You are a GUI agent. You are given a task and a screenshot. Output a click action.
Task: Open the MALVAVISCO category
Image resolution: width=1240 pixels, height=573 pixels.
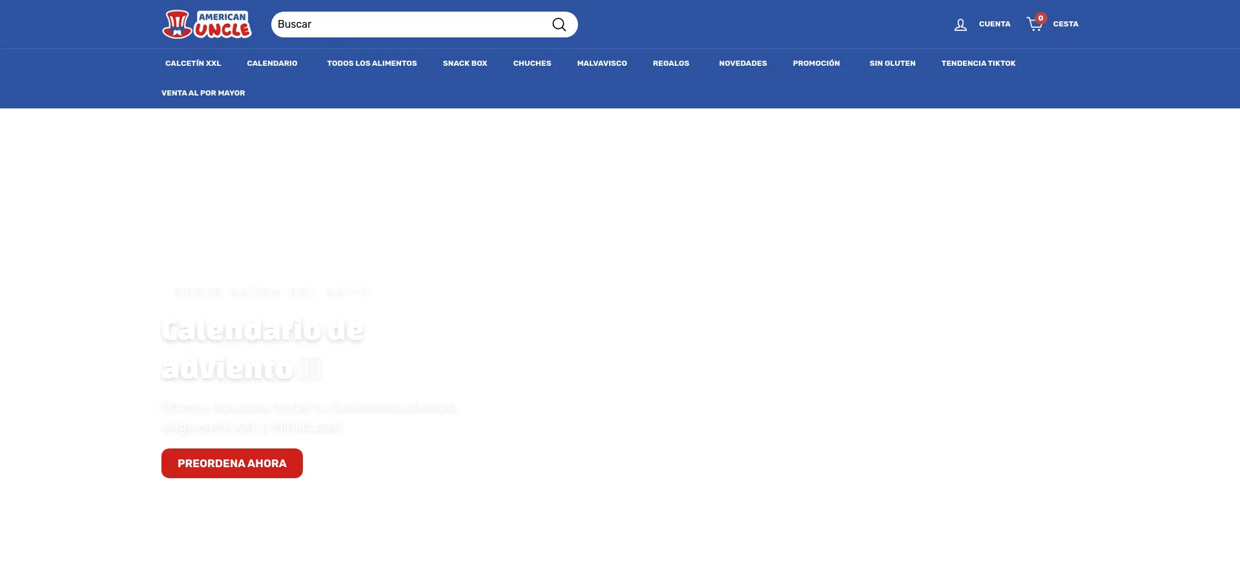click(x=601, y=63)
